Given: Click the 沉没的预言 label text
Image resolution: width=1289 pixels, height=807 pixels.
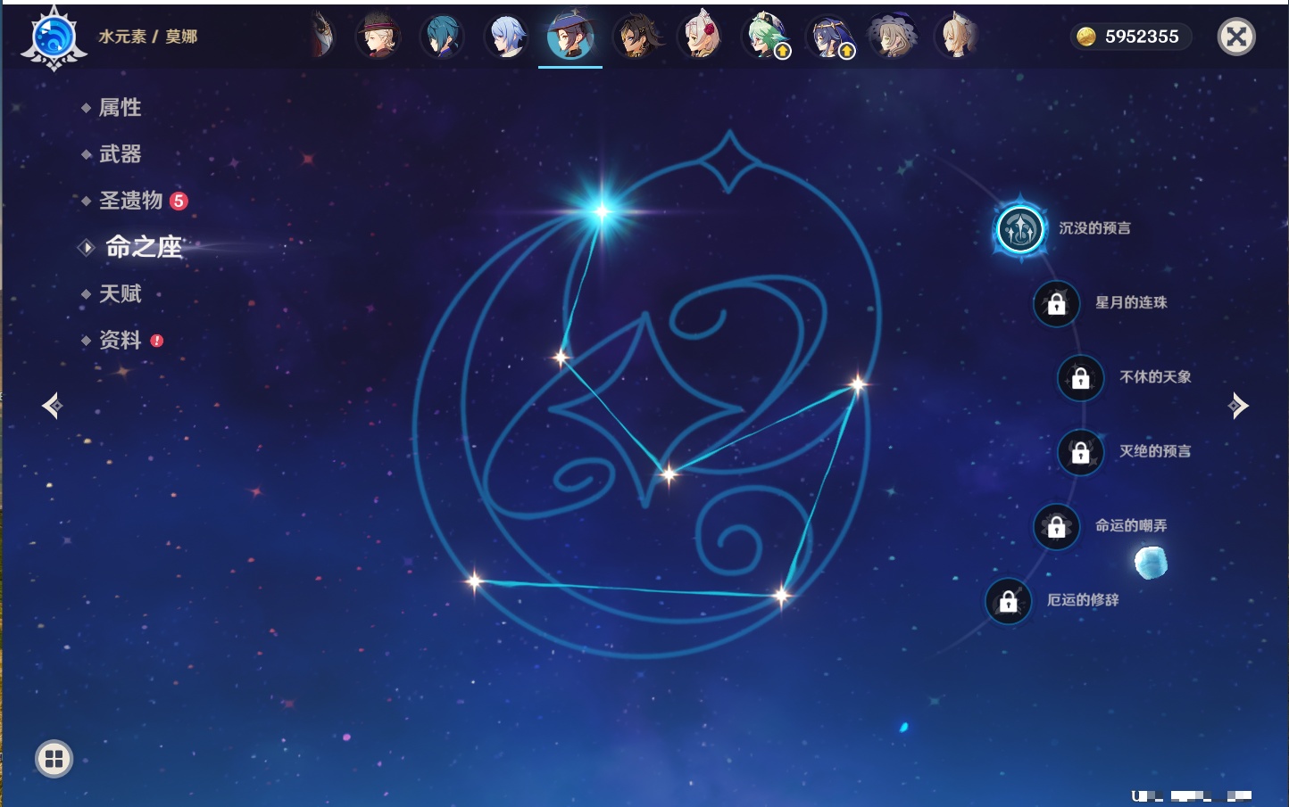Looking at the screenshot, I should point(1094,228).
